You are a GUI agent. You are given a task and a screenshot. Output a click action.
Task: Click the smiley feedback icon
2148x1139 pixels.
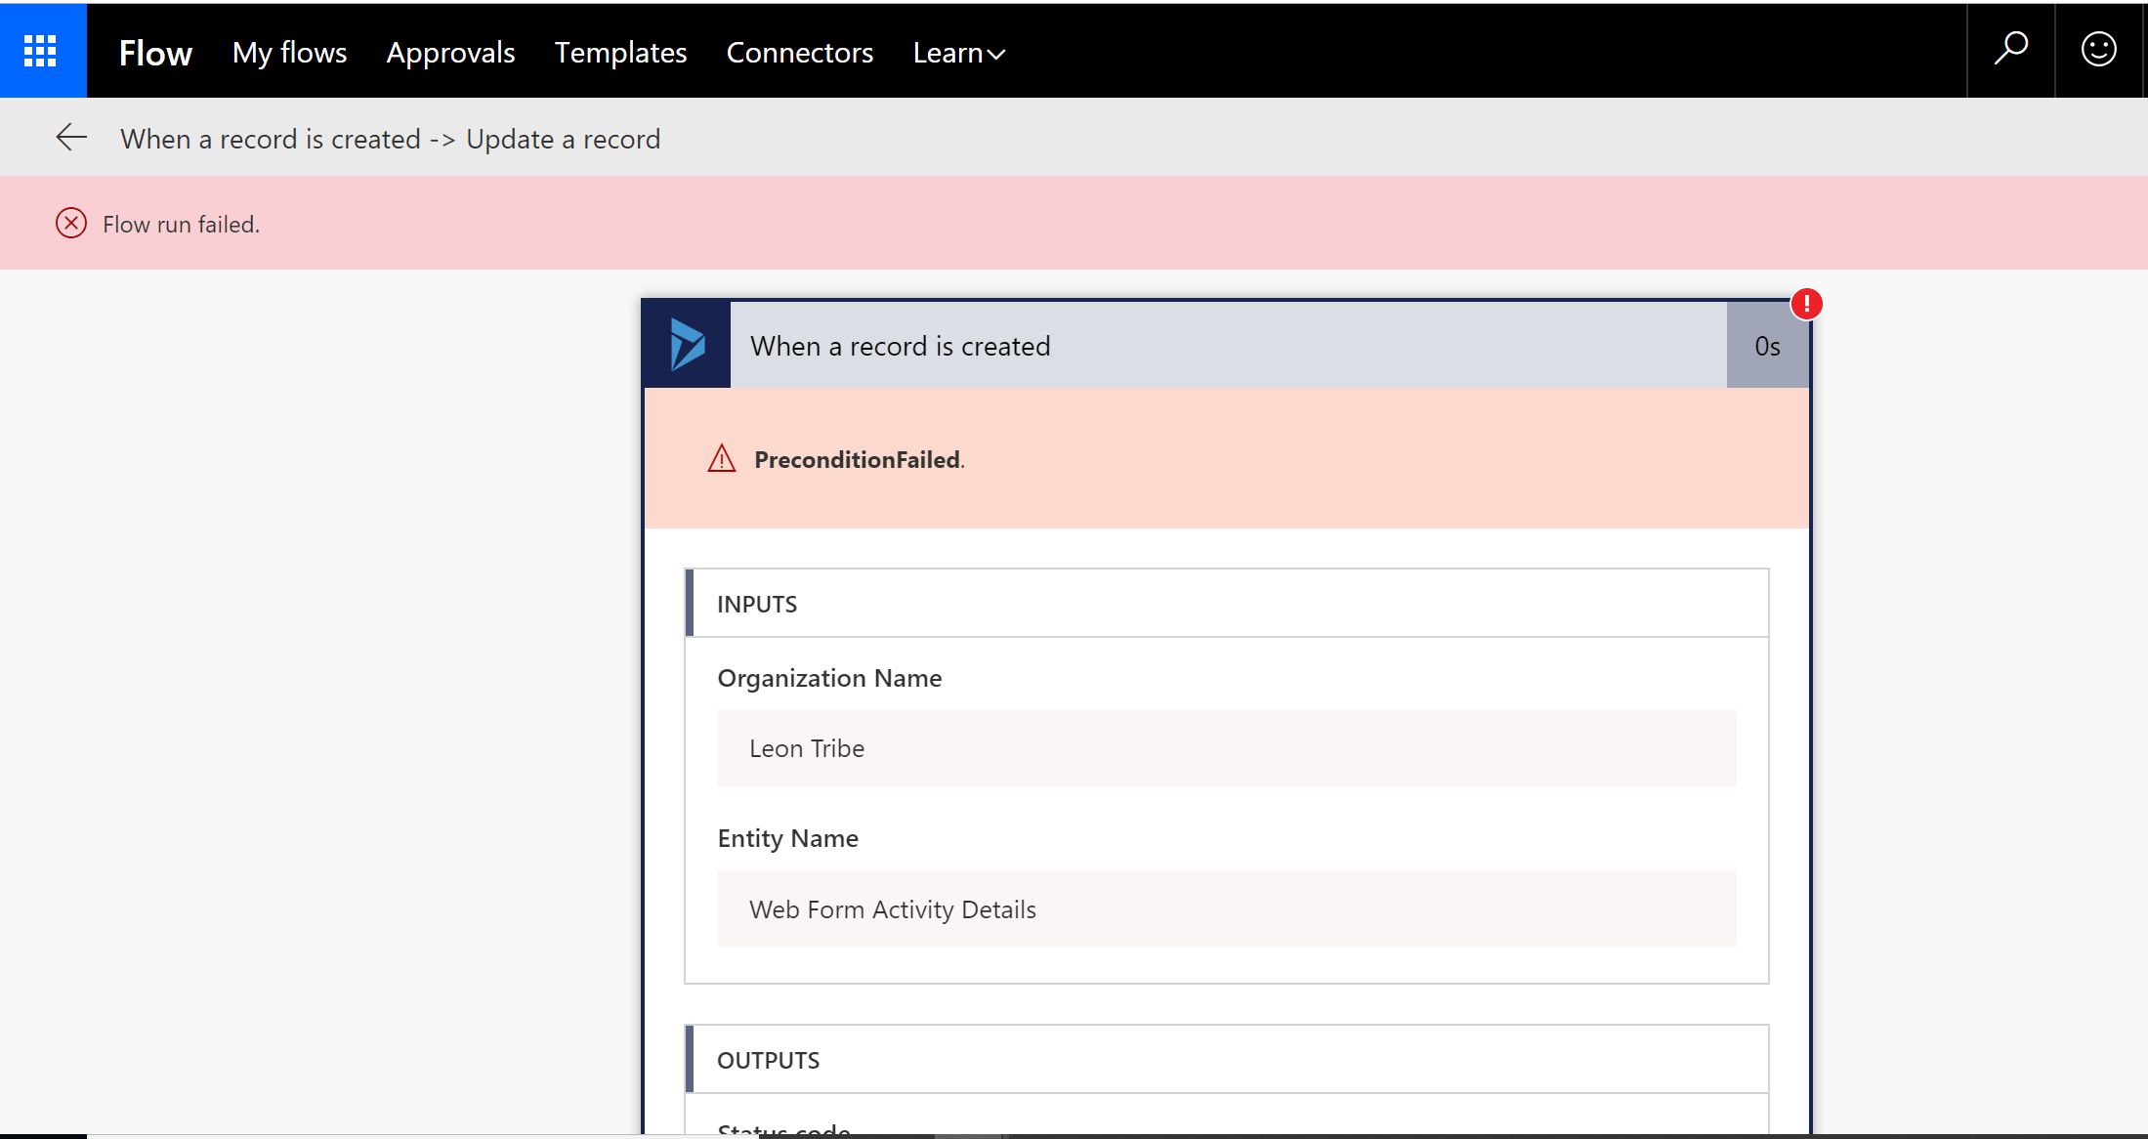(2098, 49)
